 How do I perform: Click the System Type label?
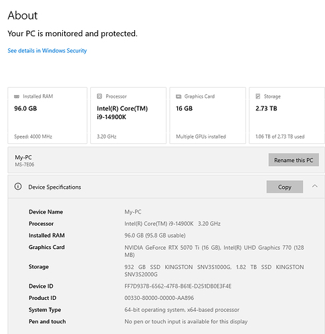pos(45,310)
